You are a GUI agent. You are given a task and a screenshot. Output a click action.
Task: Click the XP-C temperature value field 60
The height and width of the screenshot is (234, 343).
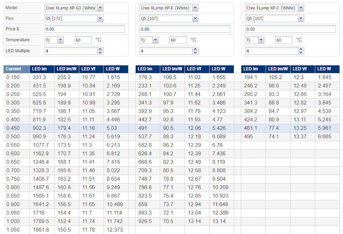[x=284, y=40]
